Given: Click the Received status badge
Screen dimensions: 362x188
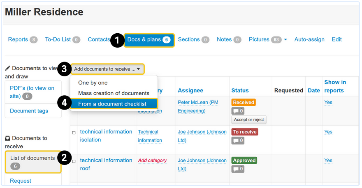Looking at the screenshot, I should (244, 102).
